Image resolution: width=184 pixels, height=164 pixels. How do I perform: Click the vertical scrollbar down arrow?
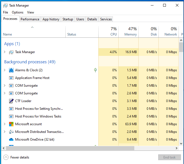click(181, 144)
